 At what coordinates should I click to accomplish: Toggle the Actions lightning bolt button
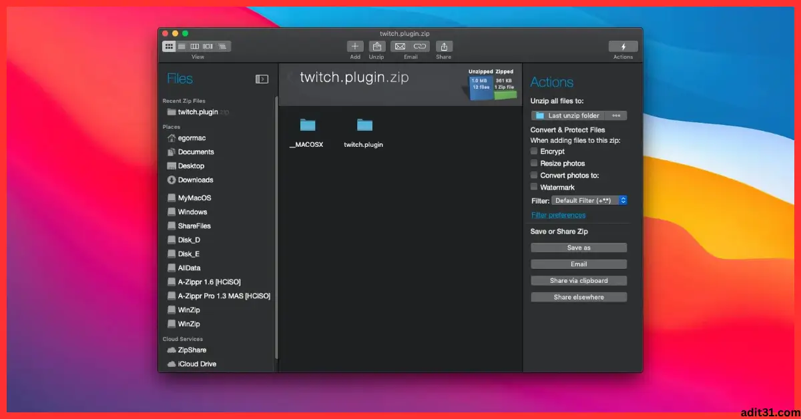pos(623,46)
